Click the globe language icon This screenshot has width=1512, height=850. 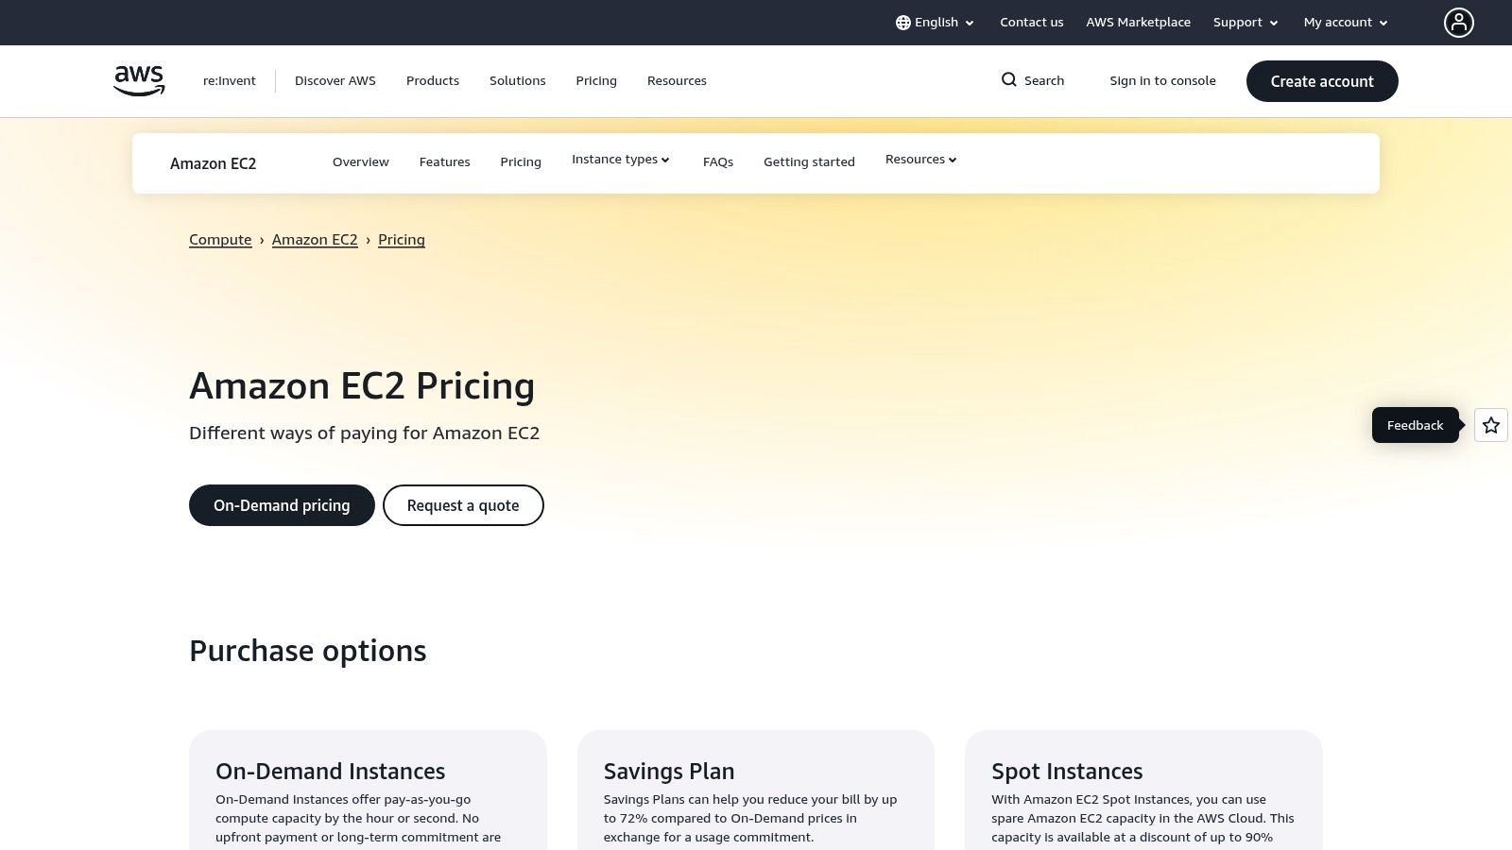click(x=902, y=23)
